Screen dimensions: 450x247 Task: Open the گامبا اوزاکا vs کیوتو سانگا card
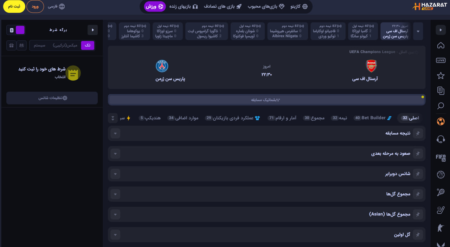coord(363,31)
